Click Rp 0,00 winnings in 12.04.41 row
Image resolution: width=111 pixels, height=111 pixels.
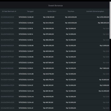coord(106,108)
